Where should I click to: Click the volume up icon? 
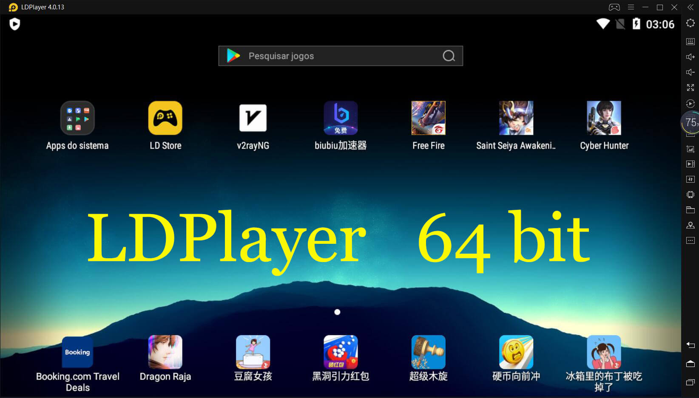click(690, 57)
